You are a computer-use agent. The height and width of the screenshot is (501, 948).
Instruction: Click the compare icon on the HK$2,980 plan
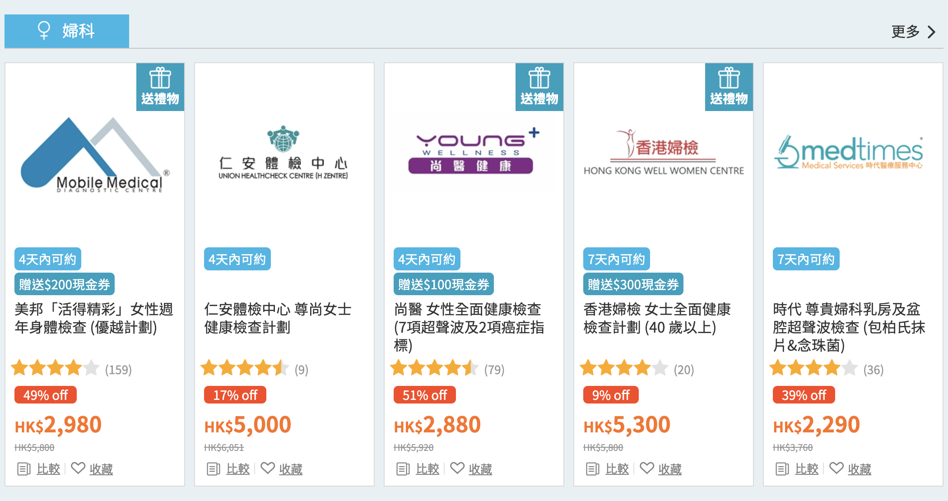(x=23, y=469)
